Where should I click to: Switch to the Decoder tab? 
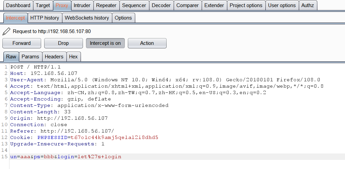pyautogui.click(x=161, y=5)
